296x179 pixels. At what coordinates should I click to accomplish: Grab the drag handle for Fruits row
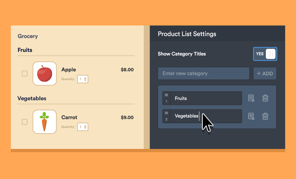click(166, 98)
